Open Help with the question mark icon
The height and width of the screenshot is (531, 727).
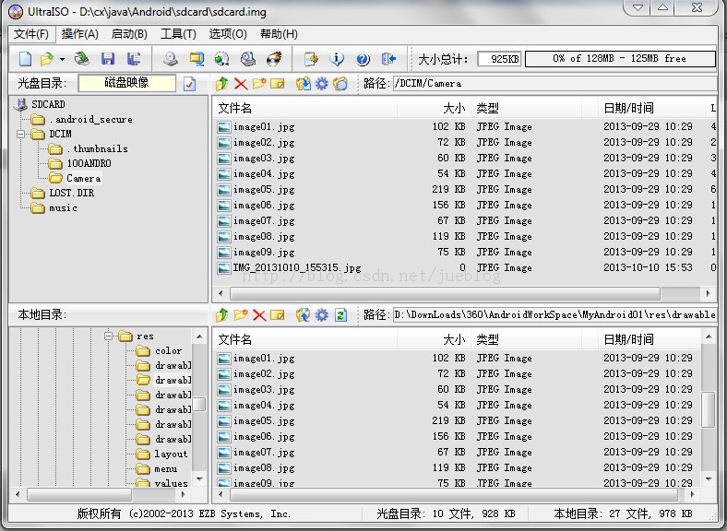(x=363, y=59)
